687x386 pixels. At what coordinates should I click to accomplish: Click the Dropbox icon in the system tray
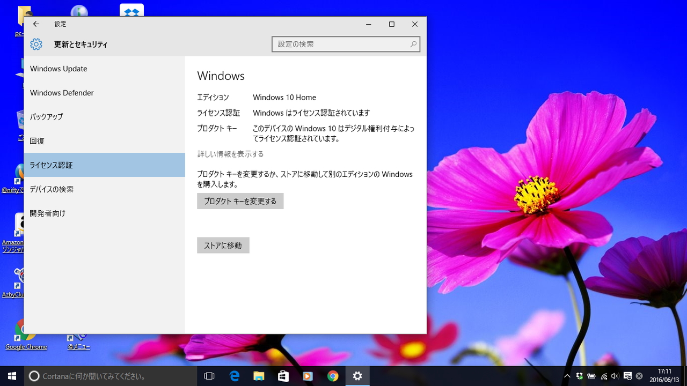580,376
